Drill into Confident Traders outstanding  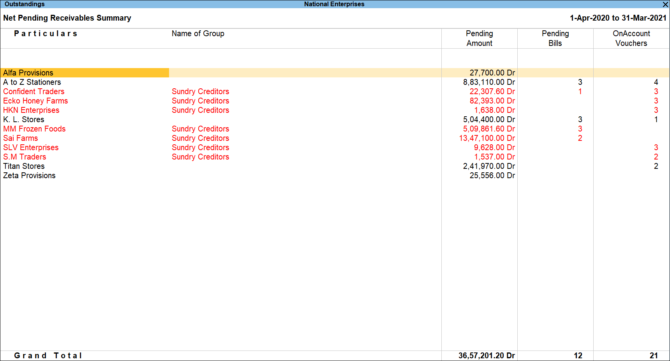(33, 91)
